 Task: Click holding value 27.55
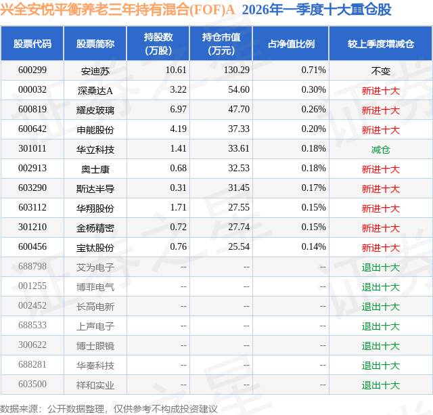239,207
